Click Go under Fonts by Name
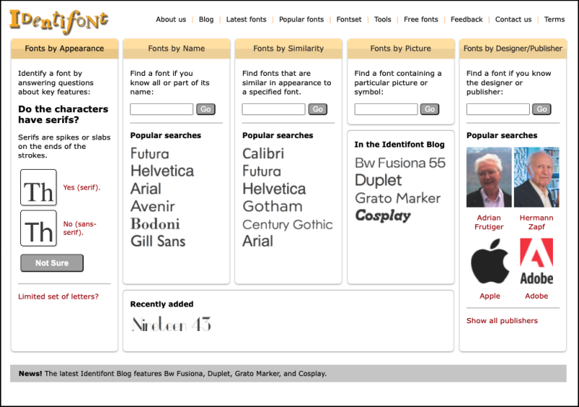The image size is (579, 407). click(206, 109)
